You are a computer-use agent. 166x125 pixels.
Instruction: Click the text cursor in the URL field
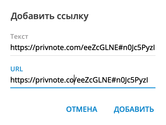(74, 80)
